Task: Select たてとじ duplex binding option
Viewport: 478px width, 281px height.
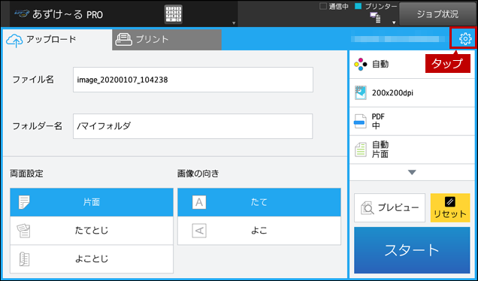Action: [92, 231]
